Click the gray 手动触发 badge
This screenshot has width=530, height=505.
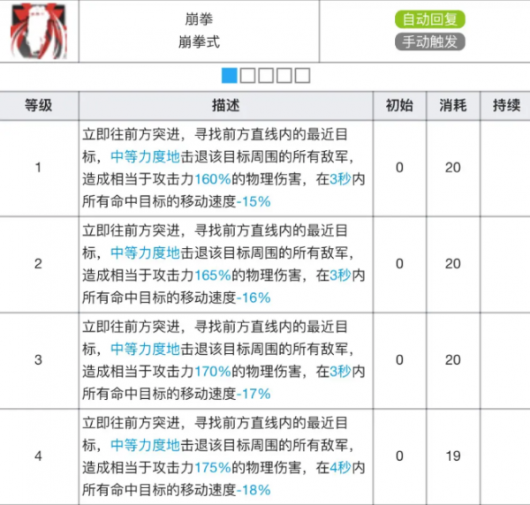433,41
